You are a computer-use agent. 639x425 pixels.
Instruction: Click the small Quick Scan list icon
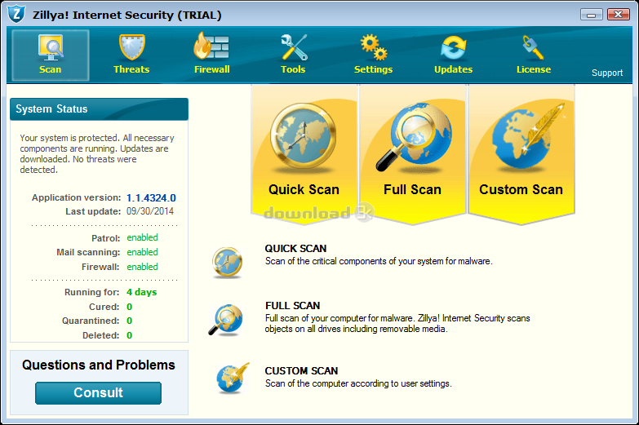tap(228, 263)
